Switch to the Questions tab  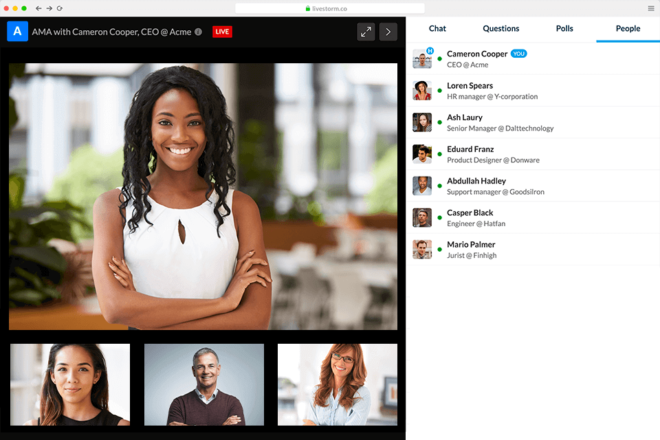tap(501, 29)
